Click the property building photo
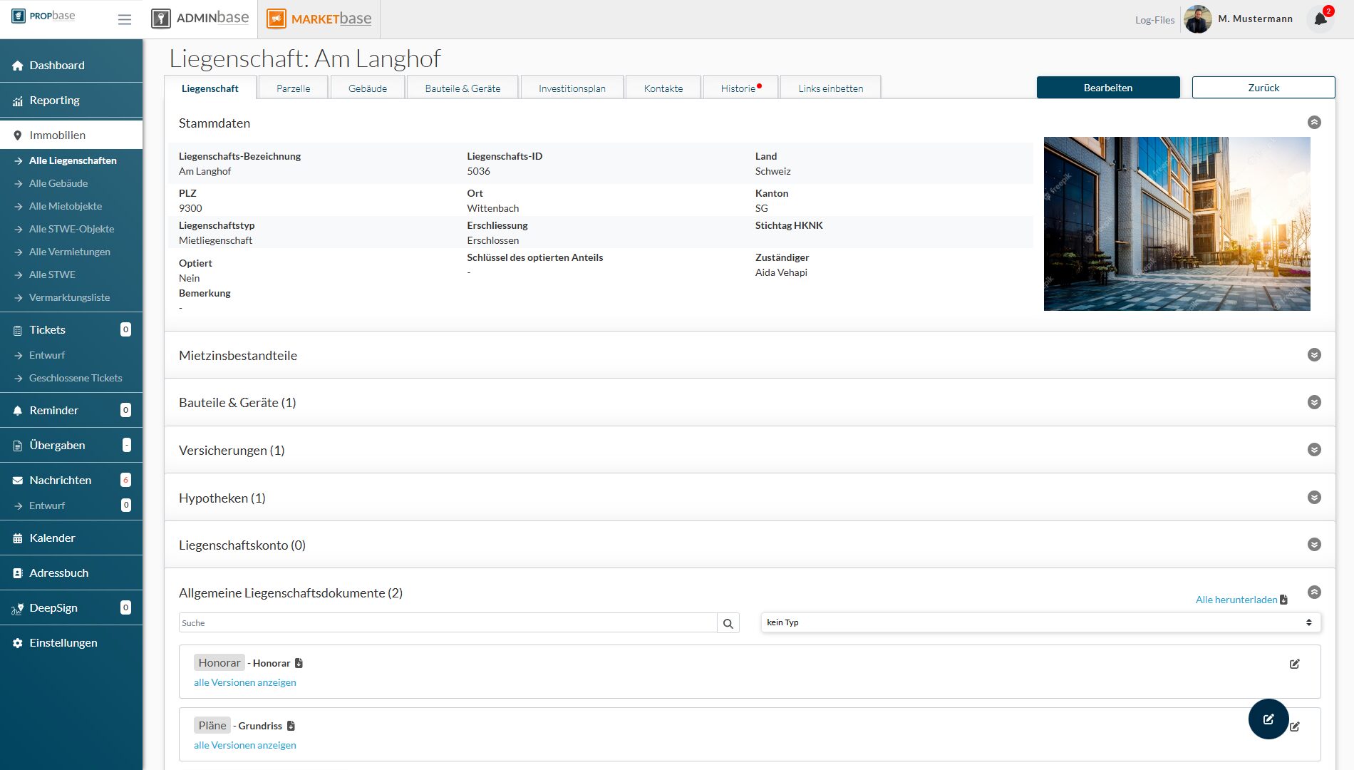Viewport: 1354px width, 770px height. 1177,224
